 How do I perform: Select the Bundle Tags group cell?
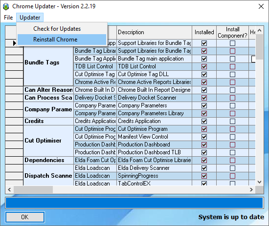click(x=48, y=62)
